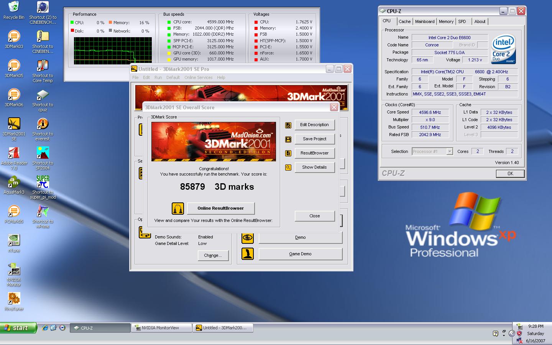552x345 pixels.
Task: Open Shortcut to SP2004 icon
Action: 43,158
